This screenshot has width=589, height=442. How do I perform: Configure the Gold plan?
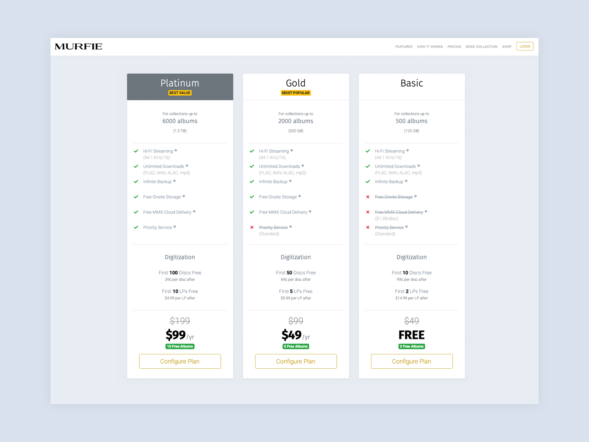click(296, 361)
